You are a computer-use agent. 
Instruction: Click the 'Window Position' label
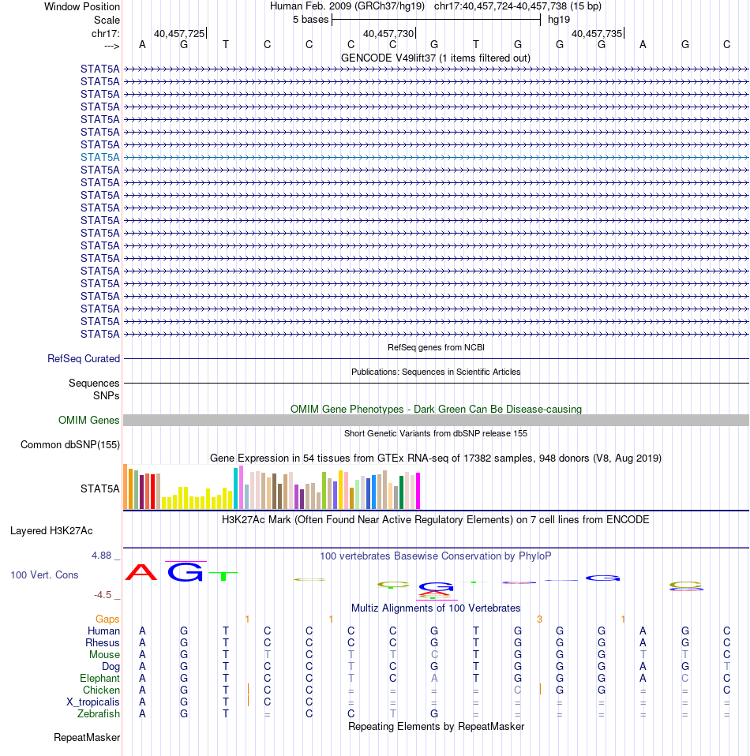pos(82,7)
